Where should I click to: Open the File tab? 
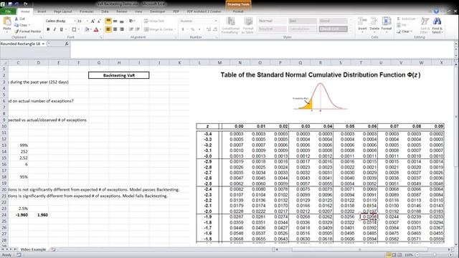(8, 11)
